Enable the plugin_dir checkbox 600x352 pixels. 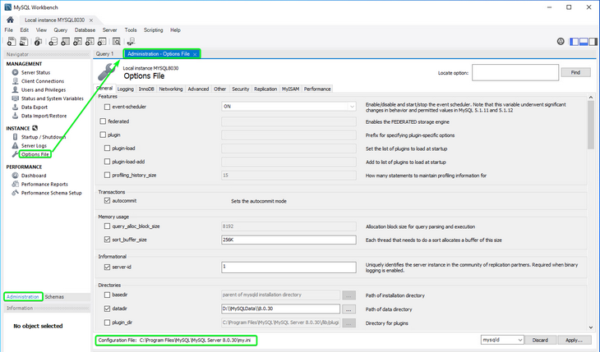(107, 322)
